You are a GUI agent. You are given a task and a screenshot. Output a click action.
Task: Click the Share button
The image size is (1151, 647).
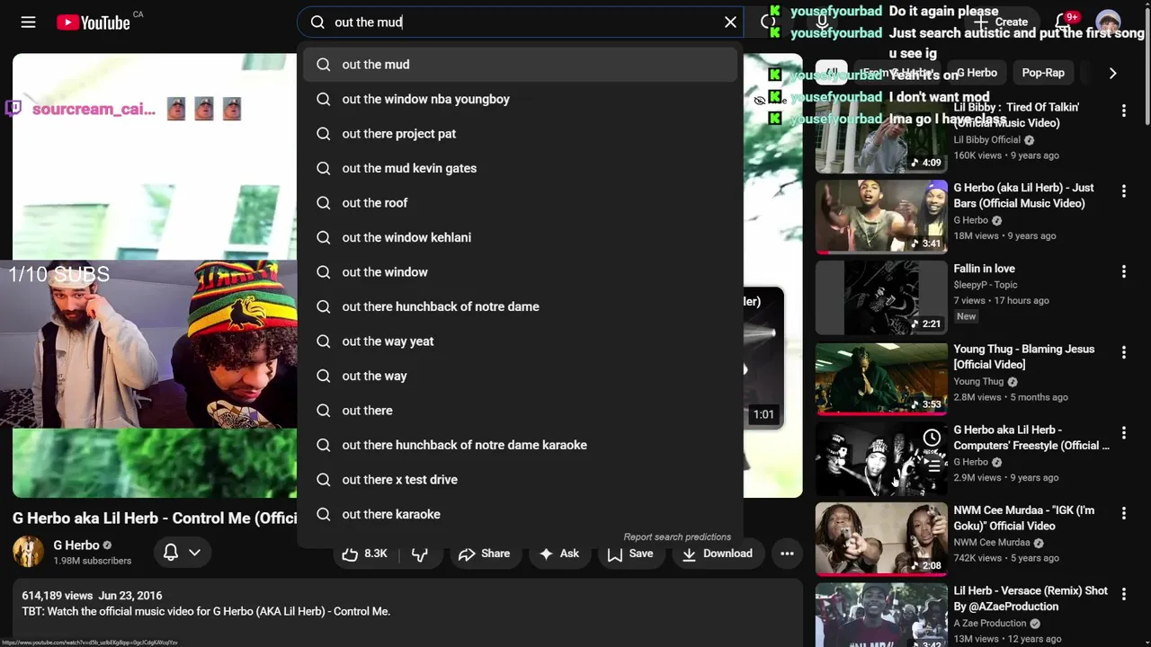click(x=484, y=554)
